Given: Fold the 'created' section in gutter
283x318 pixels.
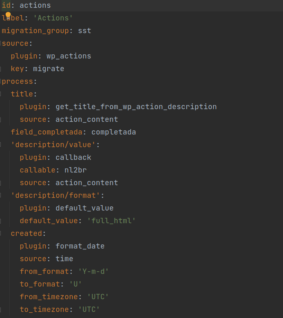Looking at the screenshot, I should [1, 233].
